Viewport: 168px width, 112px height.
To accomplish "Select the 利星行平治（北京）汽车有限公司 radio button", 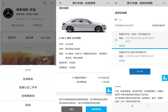I will 116,40.
